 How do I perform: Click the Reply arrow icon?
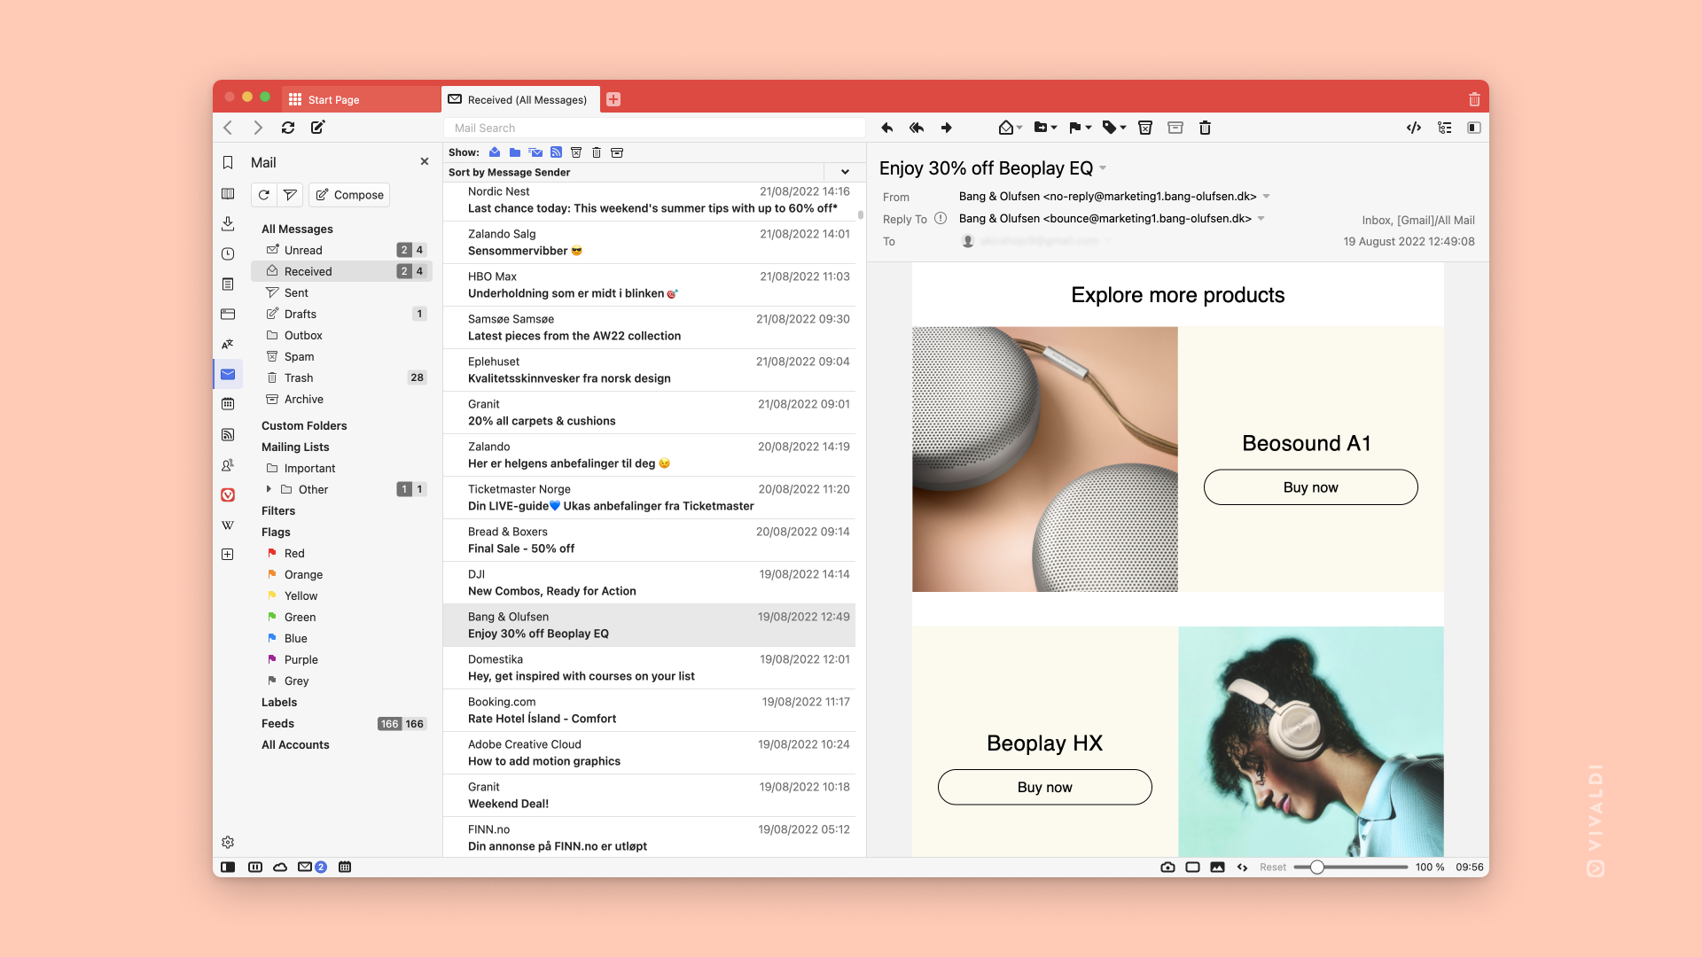[x=886, y=128]
